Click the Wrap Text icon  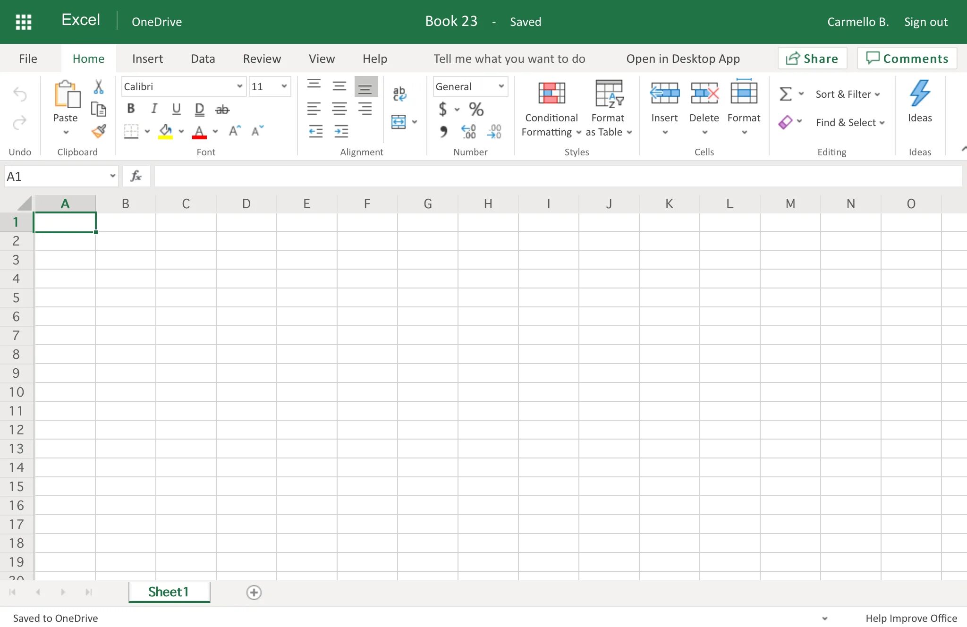point(399,93)
